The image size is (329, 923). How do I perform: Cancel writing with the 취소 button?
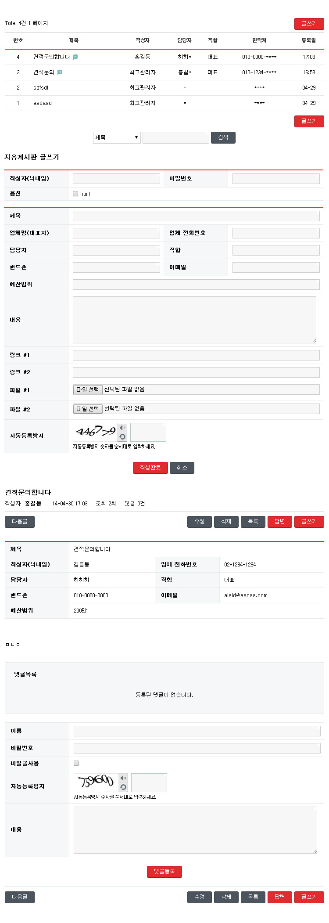click(x=182, y=468)
